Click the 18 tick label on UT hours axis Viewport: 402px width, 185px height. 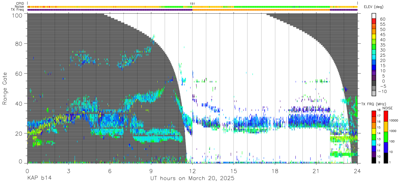tap(275, 171)
